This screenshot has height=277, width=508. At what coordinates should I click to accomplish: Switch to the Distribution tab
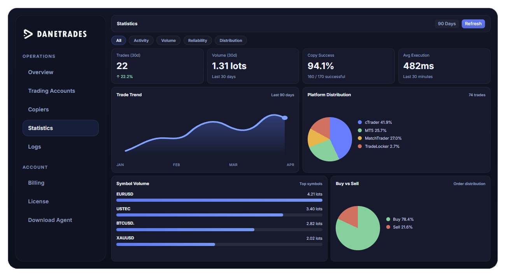[231, 40]
